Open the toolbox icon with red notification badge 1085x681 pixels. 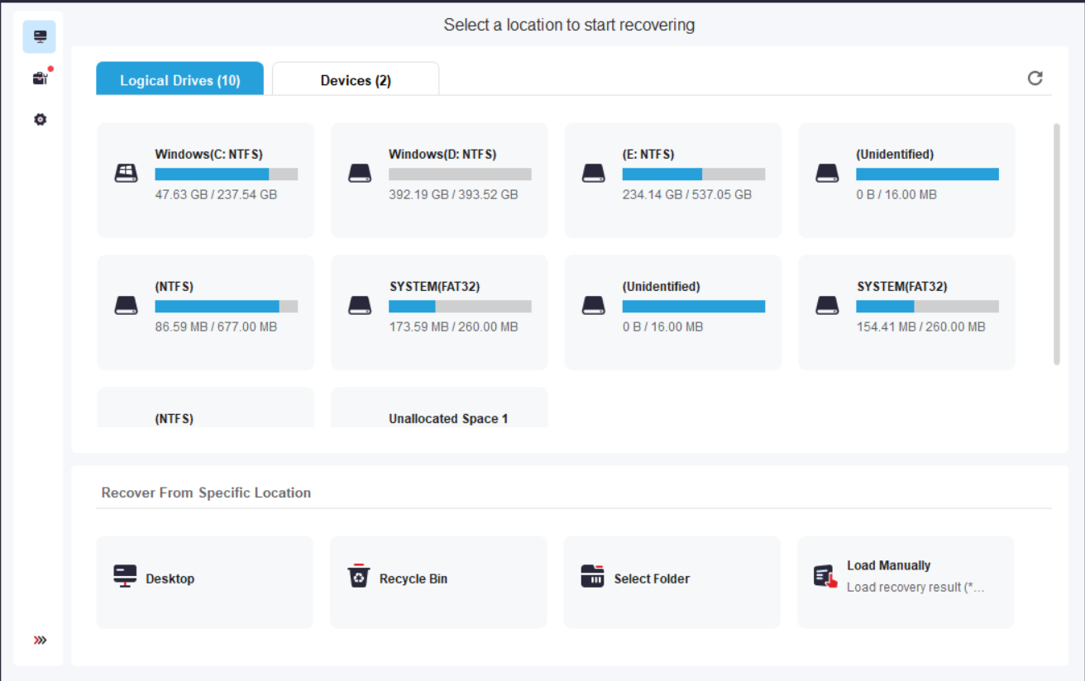point(39,78)
